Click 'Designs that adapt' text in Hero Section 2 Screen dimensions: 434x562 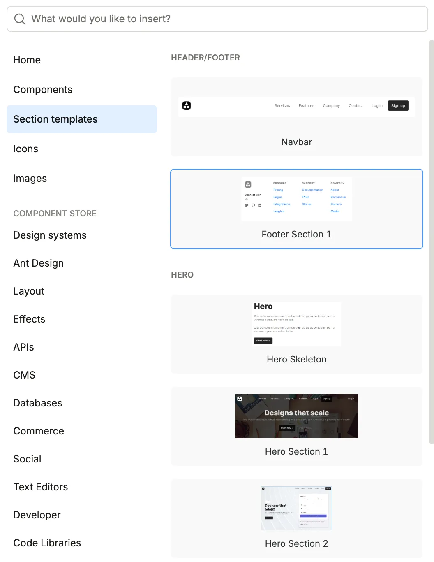click(x=276, y=507)
